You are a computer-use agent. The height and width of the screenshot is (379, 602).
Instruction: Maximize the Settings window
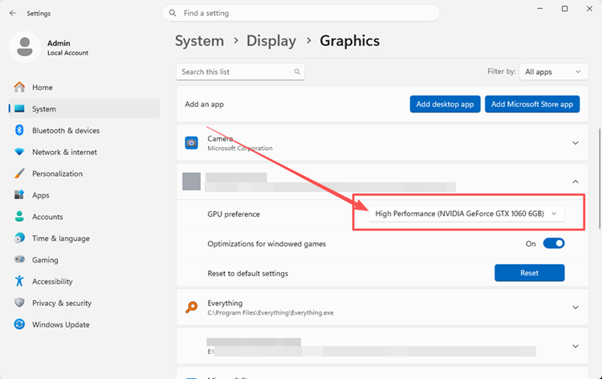564,9
